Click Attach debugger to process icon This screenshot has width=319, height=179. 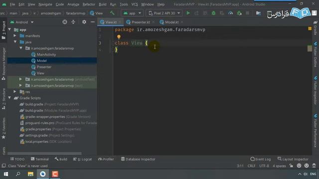(239, 13)
